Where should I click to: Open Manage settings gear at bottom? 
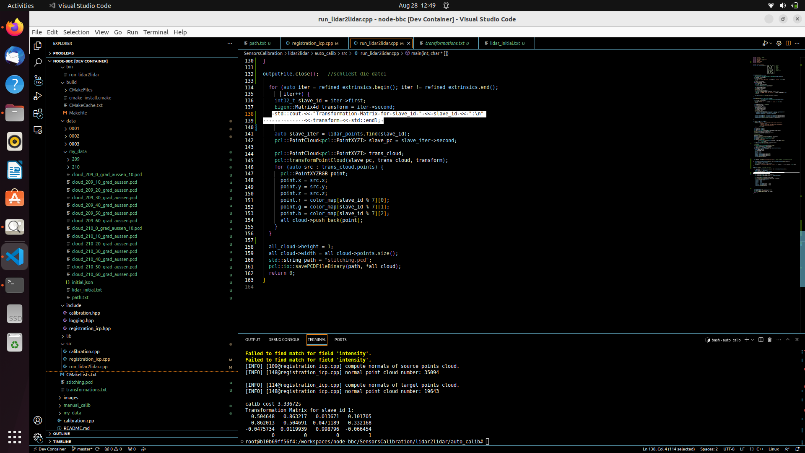(38, 437)
